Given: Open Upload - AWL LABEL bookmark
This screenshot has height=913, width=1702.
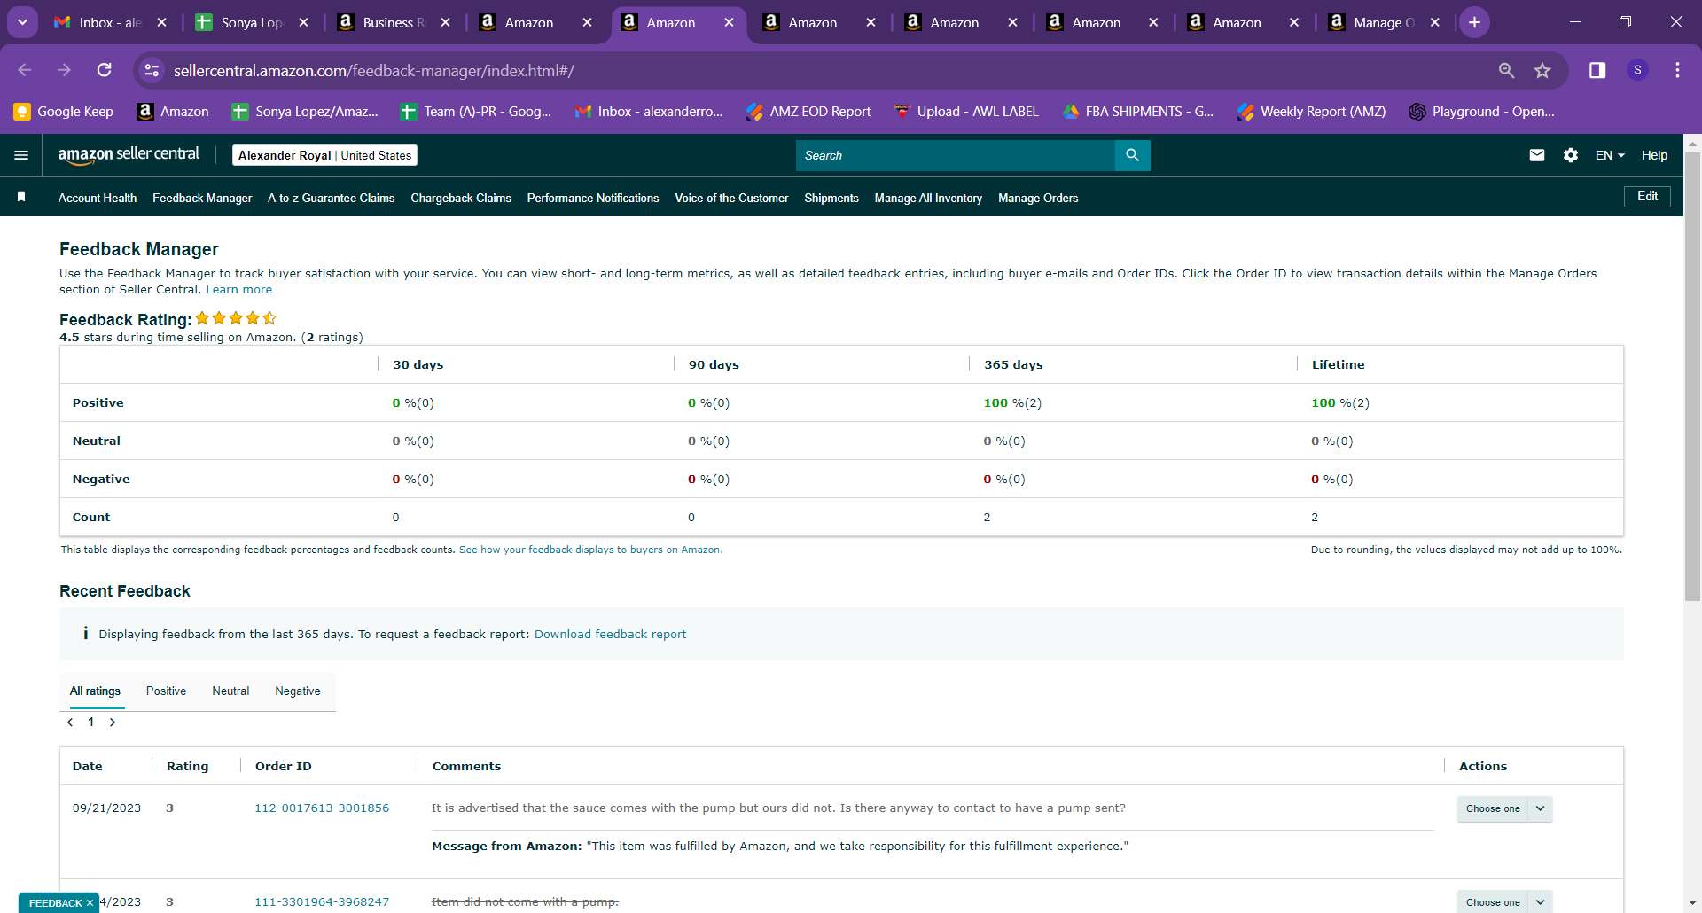Looking at the screenshot, I should [x=966, y=111].
